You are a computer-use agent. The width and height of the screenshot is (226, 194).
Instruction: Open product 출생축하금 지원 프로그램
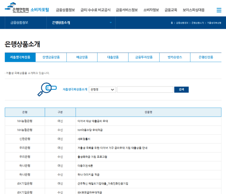tap(92, 157)
